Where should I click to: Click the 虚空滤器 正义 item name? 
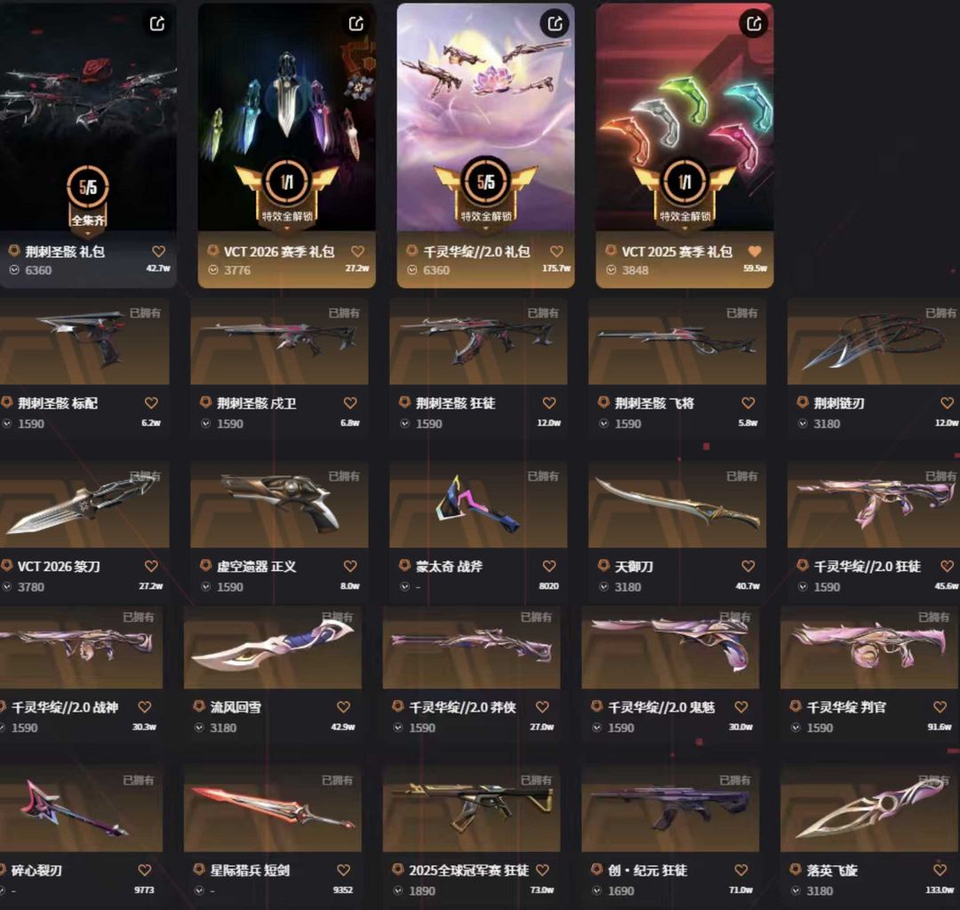[x=257, y=567]
